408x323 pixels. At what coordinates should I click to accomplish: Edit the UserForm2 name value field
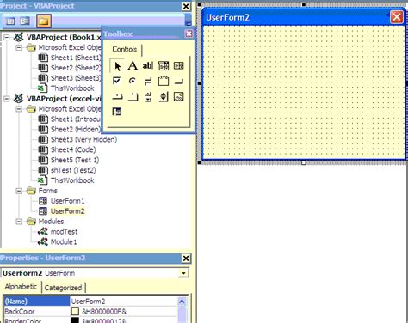click(123, 302)
